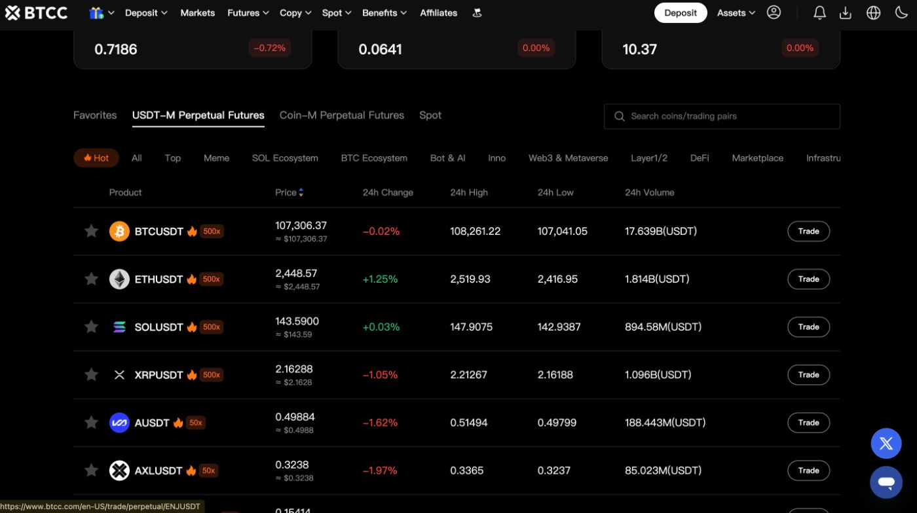Sort by the Price column arrows
This screenshot has width=917, height=513.
pyautogui.click(x=301, y=192)
